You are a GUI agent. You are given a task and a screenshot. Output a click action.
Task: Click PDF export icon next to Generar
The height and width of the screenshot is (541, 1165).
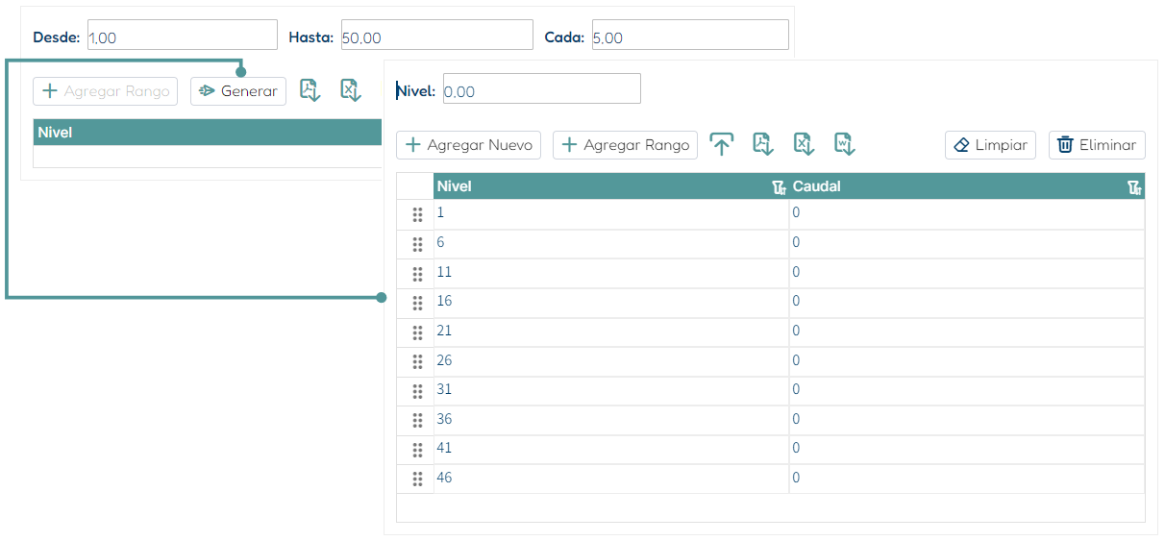pyautogui.click(x=310, y=90)
